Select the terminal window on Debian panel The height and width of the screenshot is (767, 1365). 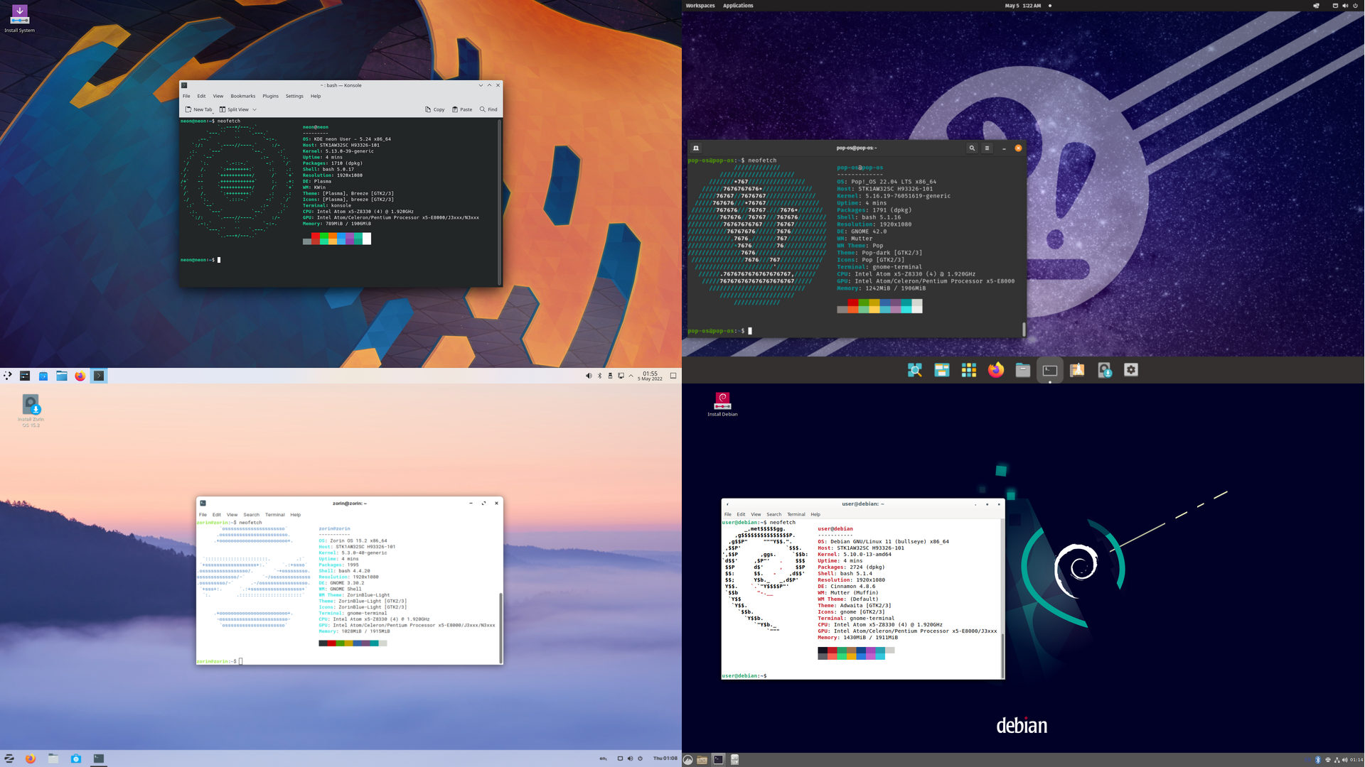(719, 760)
